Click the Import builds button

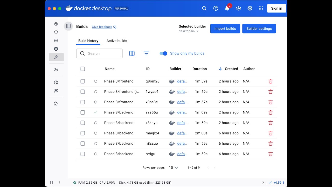225,29
